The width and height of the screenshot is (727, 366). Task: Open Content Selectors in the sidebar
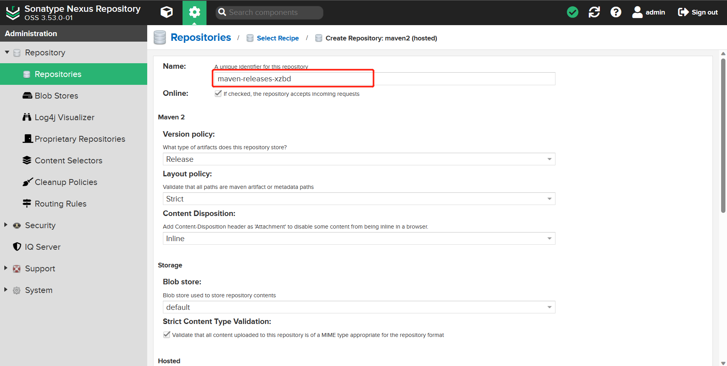click(73, 160)
